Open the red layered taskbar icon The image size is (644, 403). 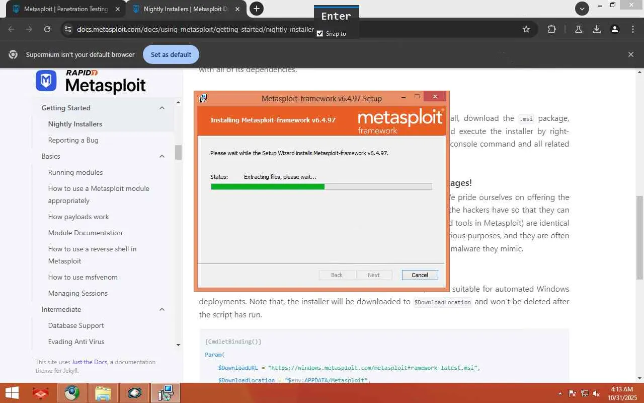[x=41, y=393]
